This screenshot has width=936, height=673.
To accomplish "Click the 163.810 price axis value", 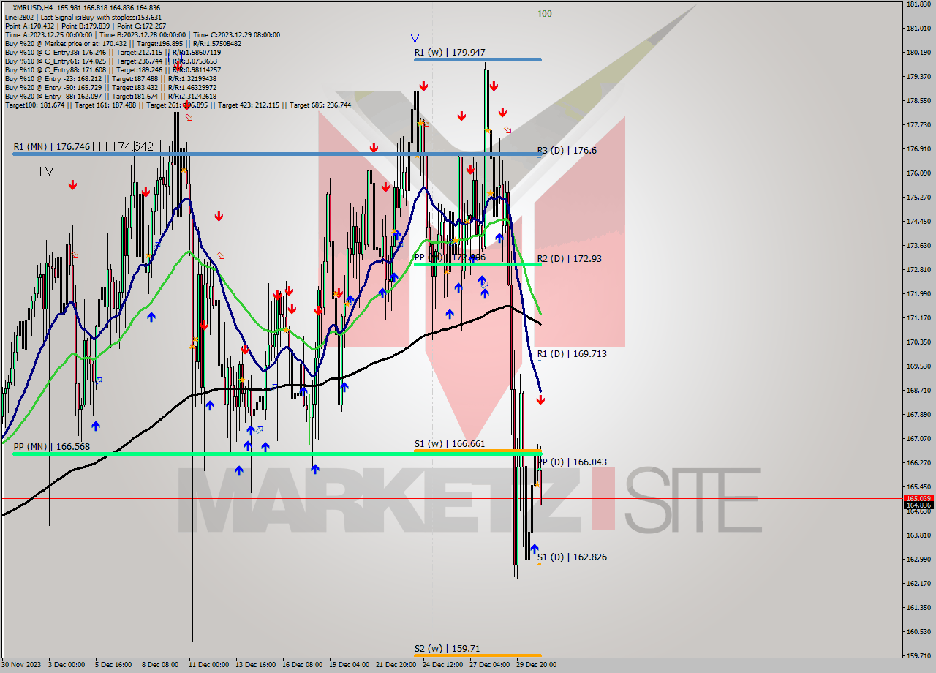I will 918,535.
